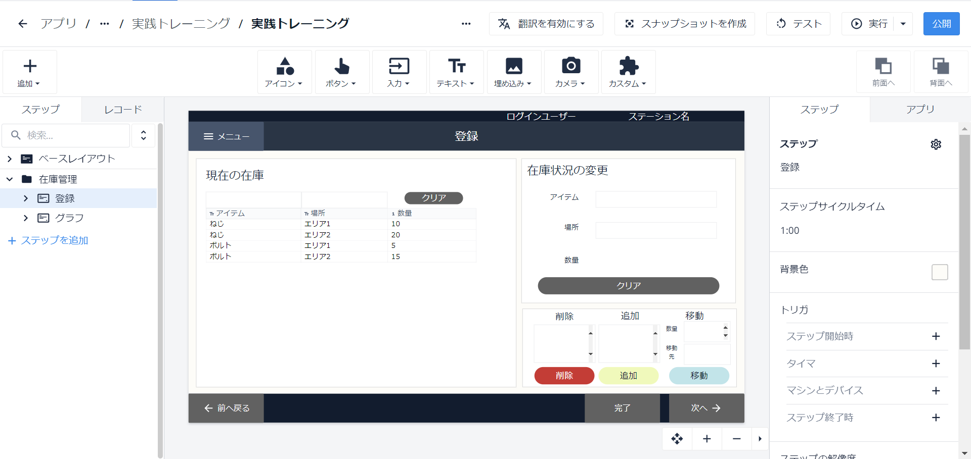Viewport: 971px width, 459px height.
Task: Click 実践トレーニング breadcrumb link
Action: point(181,24)
